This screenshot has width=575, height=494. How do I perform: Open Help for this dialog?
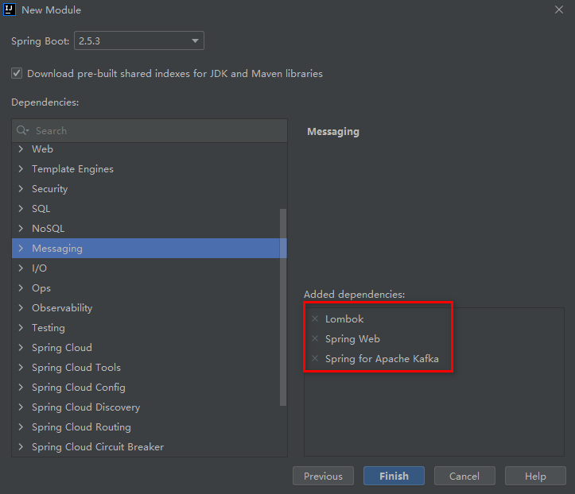tap(535, 476)
